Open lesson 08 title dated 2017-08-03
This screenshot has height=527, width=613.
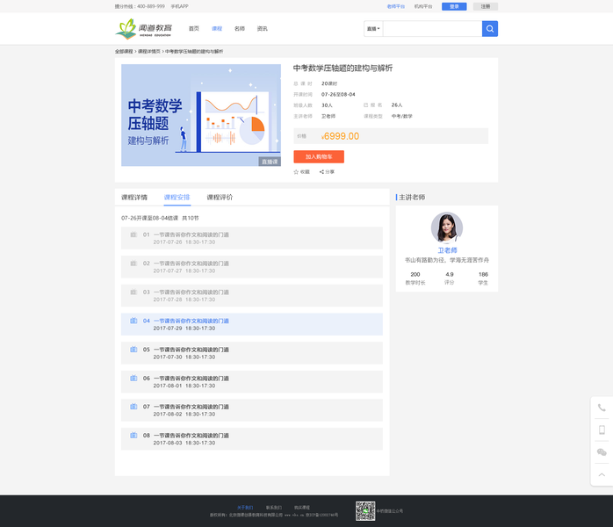(191, 435)
